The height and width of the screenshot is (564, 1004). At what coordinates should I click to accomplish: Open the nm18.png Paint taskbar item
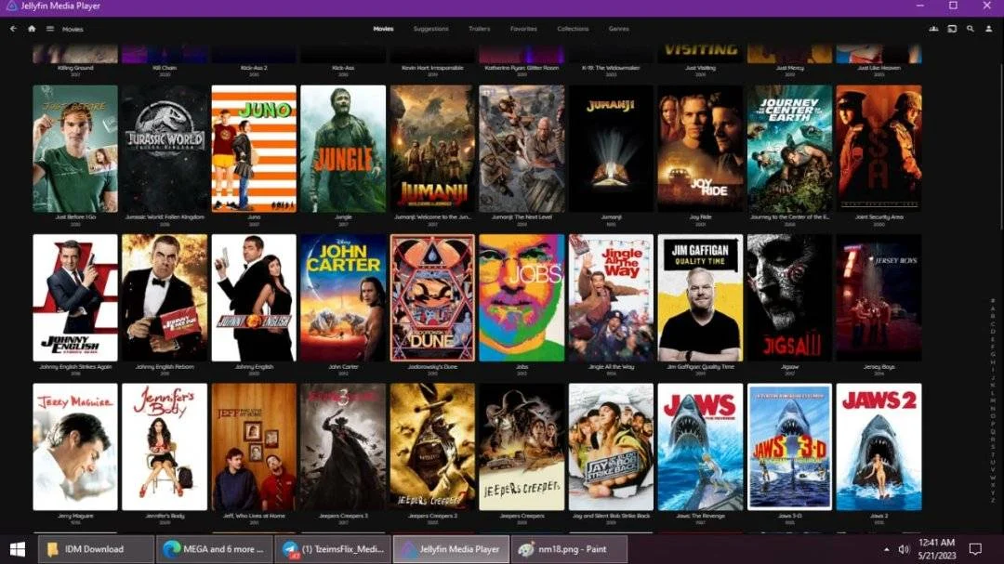click(569, 549)
